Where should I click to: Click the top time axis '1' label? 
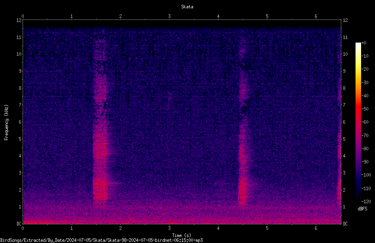(72, 16)
